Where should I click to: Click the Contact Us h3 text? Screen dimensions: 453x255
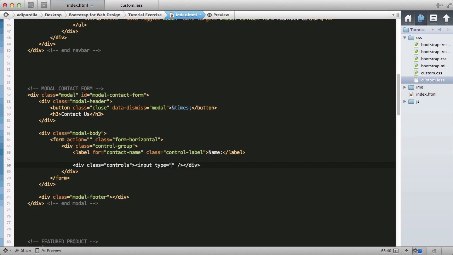tap(75, 114)
